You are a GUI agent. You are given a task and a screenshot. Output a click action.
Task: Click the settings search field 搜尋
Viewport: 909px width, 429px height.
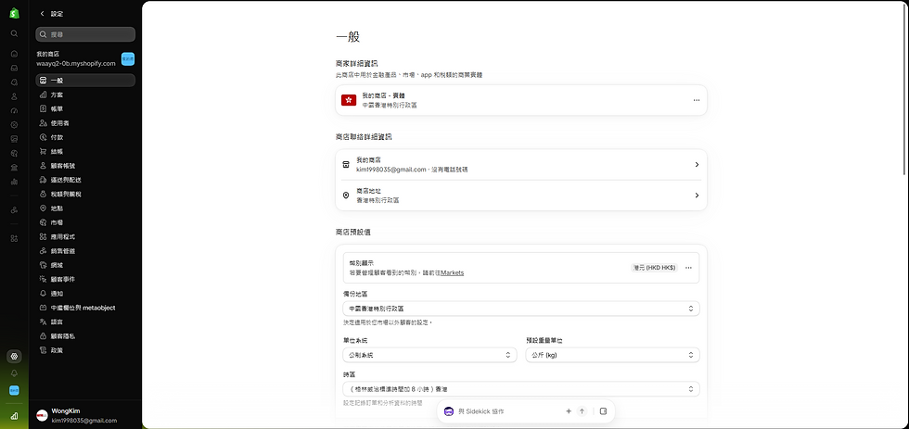pyautogui.click(x=85, y=34)
